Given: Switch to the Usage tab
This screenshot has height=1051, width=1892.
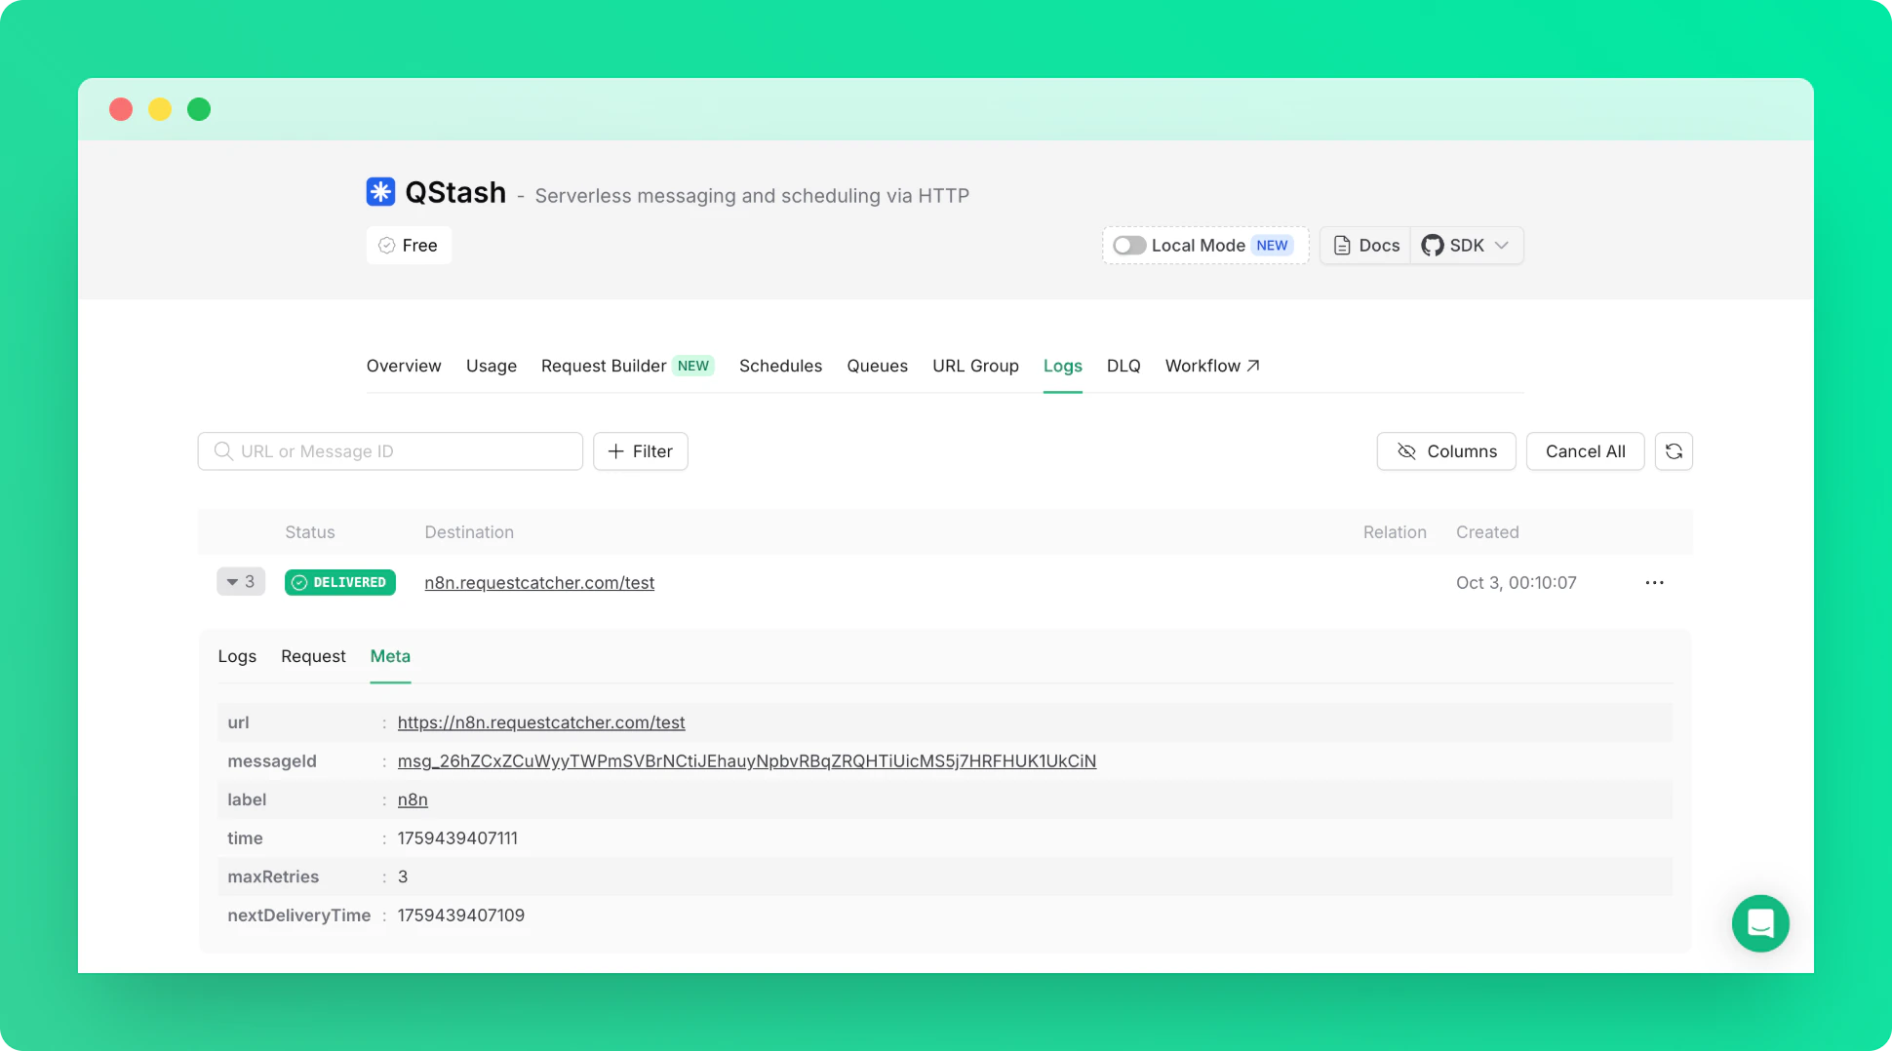Looking at the screenshot, I should [x=492, y=366].
